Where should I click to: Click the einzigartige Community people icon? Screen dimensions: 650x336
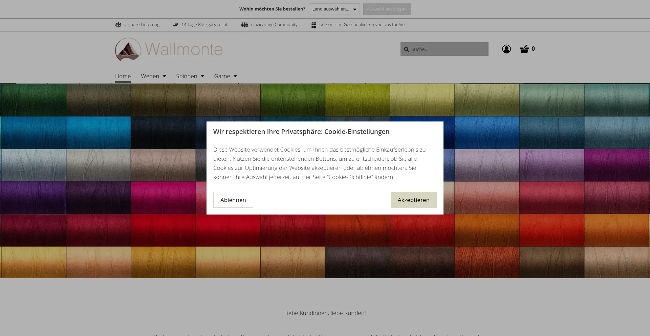pos(244,25)
